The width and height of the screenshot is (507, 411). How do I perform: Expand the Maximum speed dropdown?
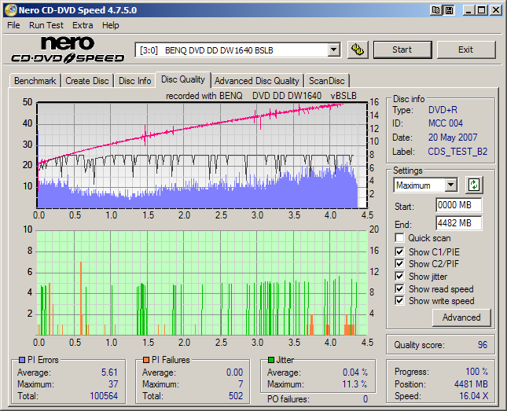click(x=450, y=185)
